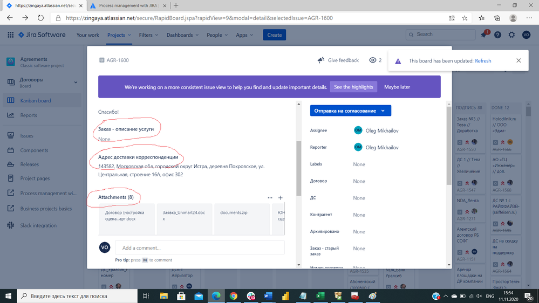Expand the Filters menu
Screen dimensions: 539x303
pyautogui.click(x=148, y=35)
